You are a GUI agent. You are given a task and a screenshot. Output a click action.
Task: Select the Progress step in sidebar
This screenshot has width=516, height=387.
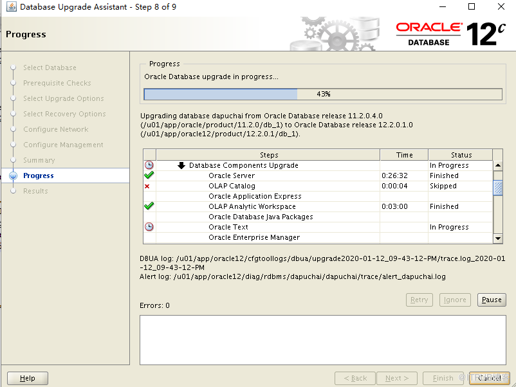[x=39, y=175]
